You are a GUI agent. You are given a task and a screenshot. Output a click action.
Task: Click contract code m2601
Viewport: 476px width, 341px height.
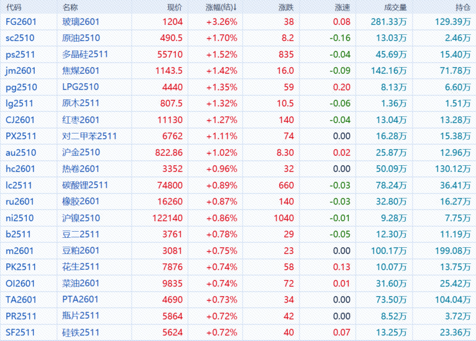pos(19,250)
